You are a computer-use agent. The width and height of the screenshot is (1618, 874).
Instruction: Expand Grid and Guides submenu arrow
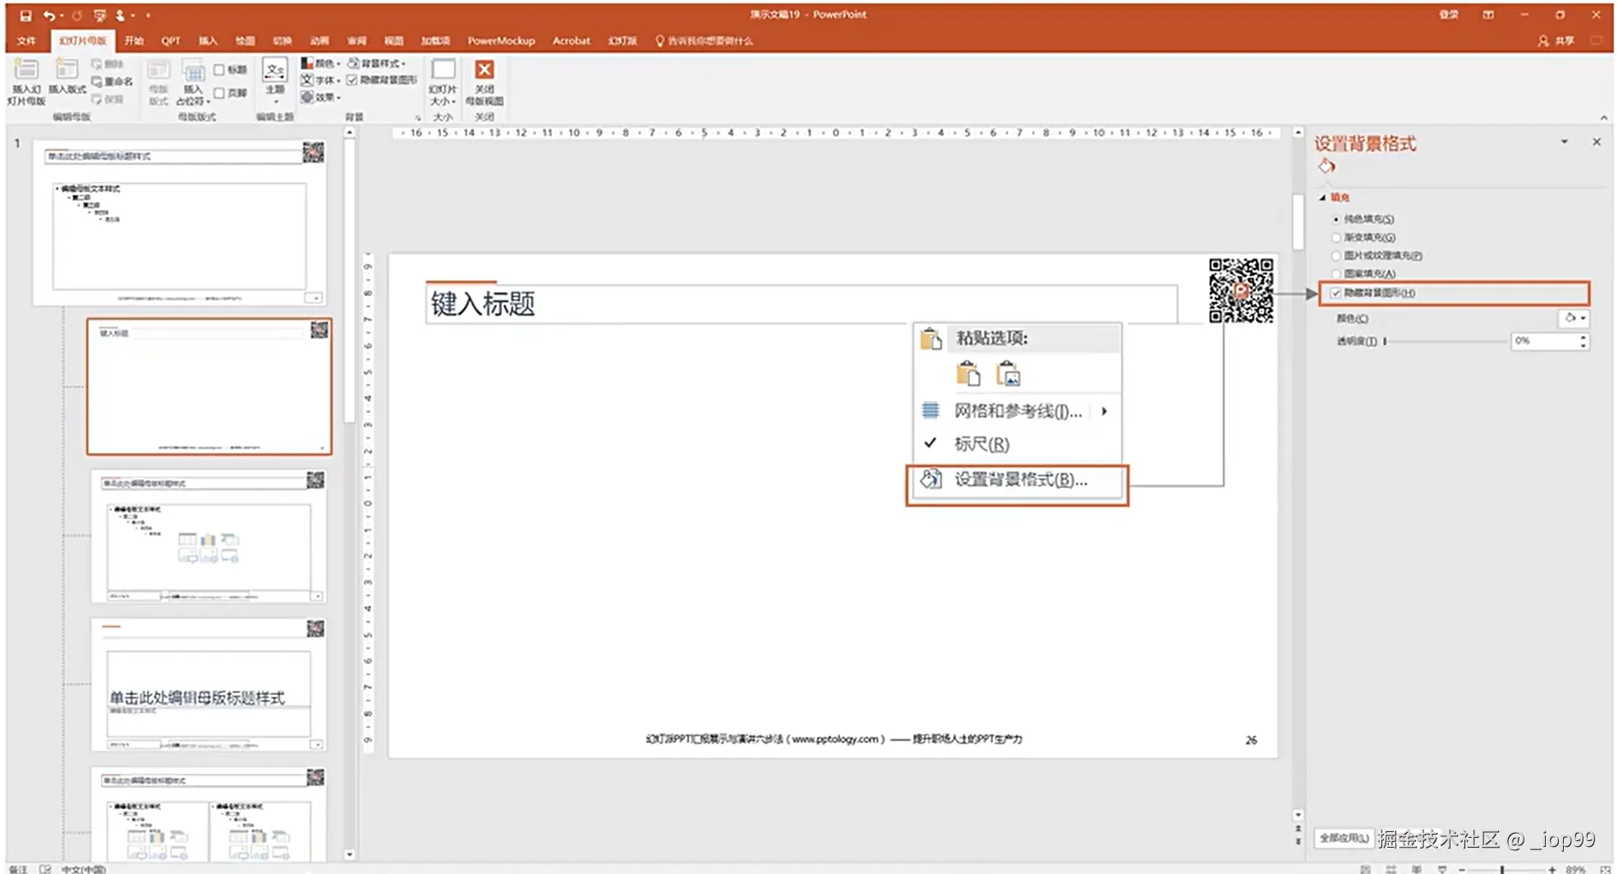click(x=1104, y=411)
